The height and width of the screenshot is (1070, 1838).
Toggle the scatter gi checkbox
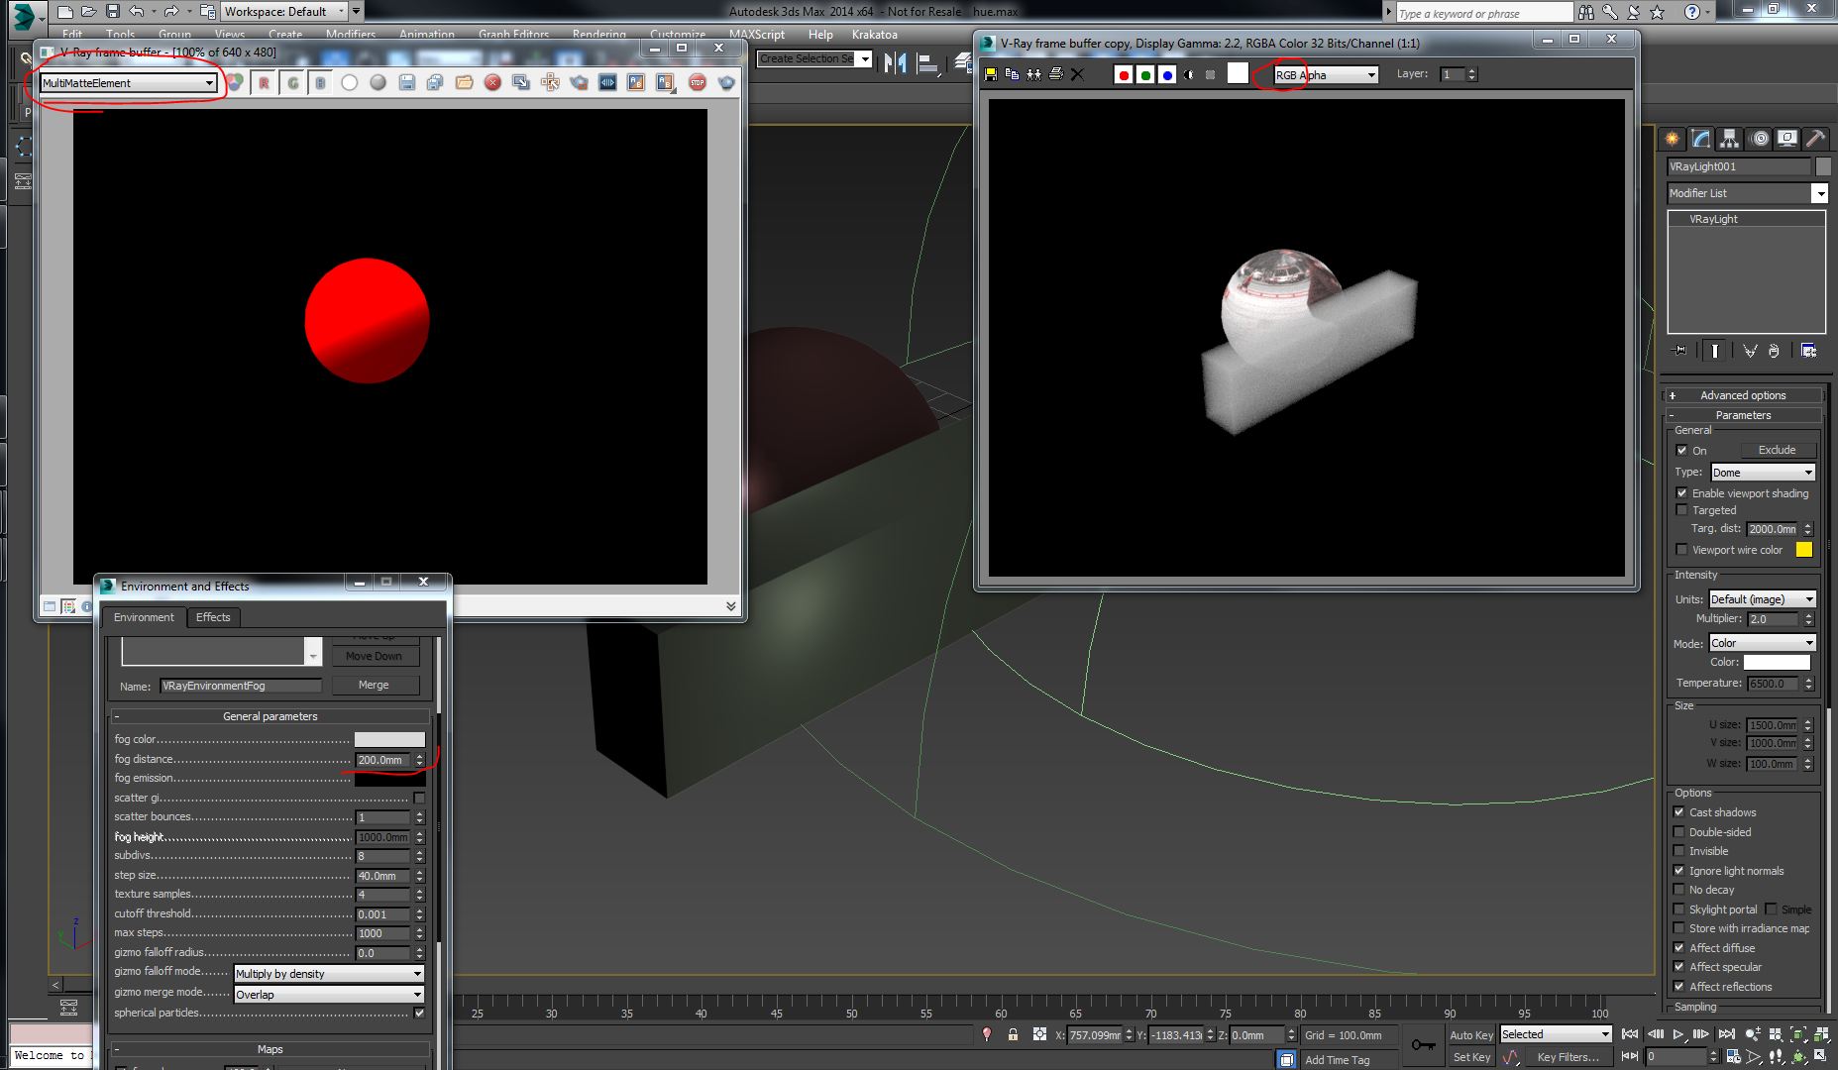[x=419, y=798]
